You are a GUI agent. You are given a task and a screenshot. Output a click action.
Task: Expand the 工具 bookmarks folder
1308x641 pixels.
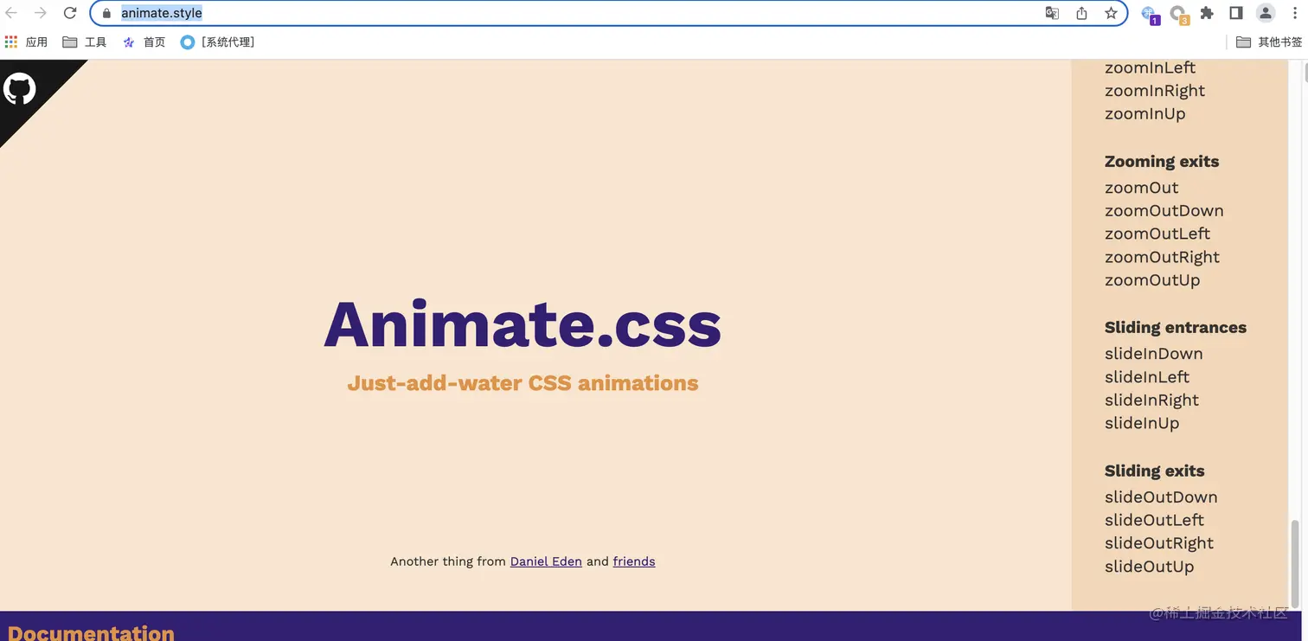[84, 42]
